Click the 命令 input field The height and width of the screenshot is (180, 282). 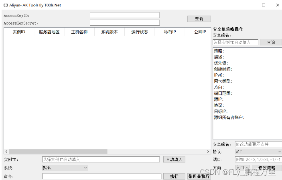pos(102,176)
